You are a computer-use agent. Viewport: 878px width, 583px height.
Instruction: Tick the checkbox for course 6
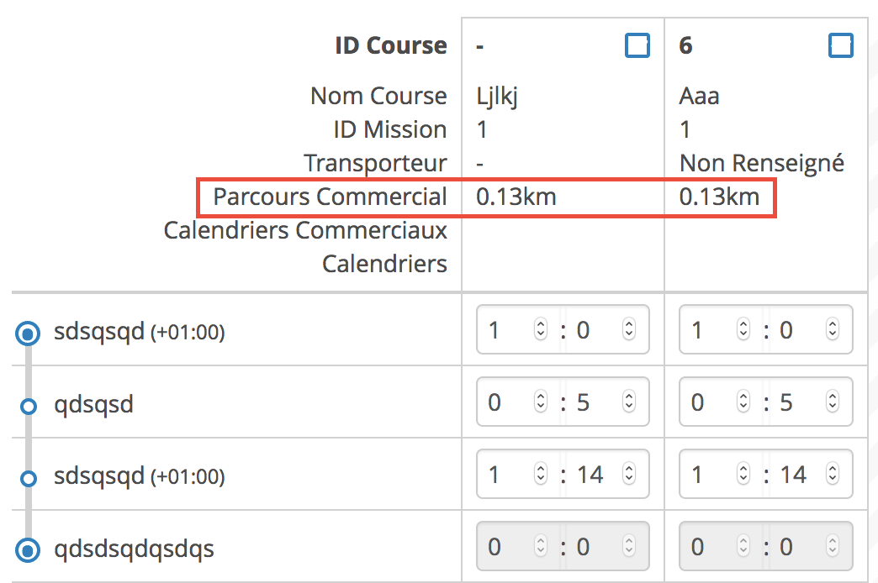[840, 45]
